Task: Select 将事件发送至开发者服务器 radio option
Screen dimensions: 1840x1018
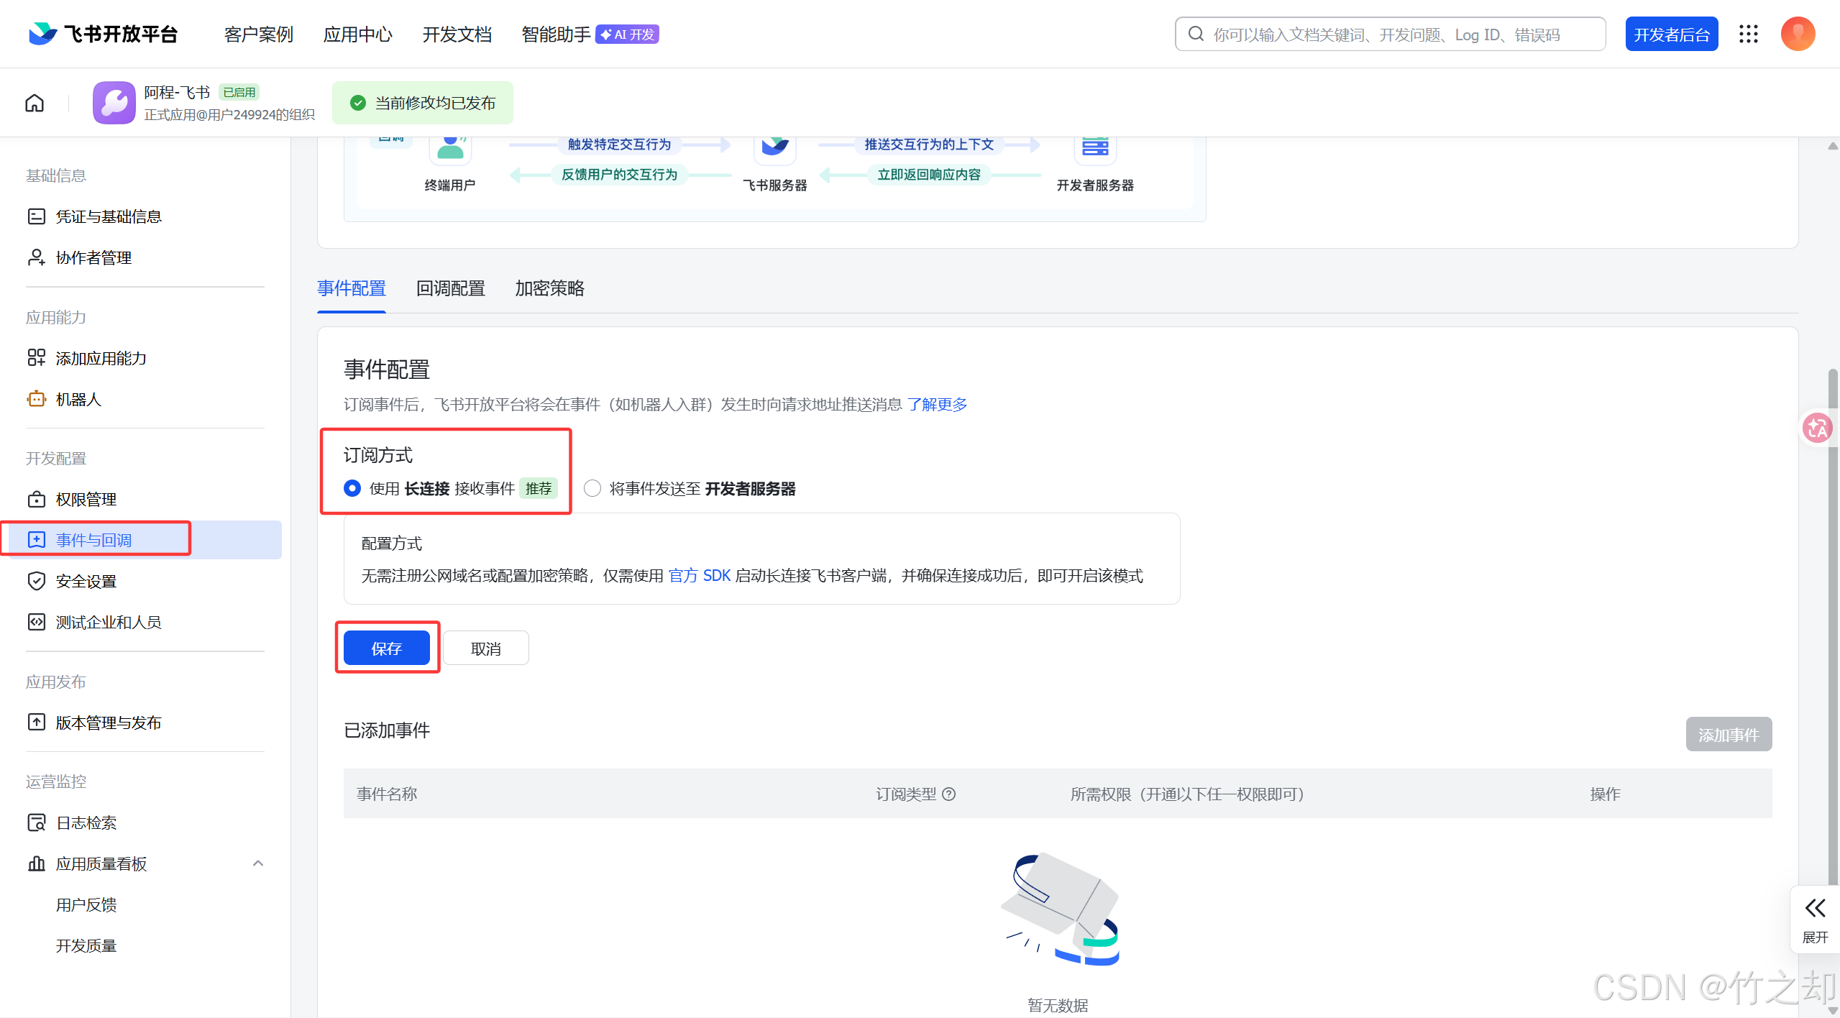Action: 592,489
